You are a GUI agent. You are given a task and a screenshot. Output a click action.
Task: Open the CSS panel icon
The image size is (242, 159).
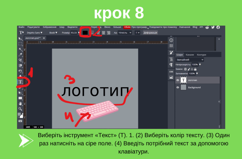point(171,72)
